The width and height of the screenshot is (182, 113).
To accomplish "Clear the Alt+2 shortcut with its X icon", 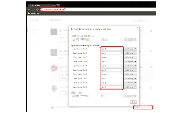I will [121, 57].
